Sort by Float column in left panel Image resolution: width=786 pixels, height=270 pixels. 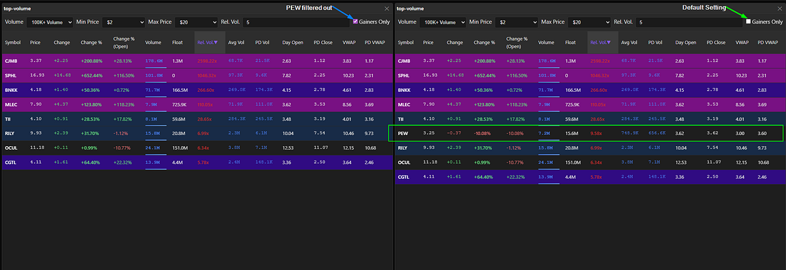(178, 43)
